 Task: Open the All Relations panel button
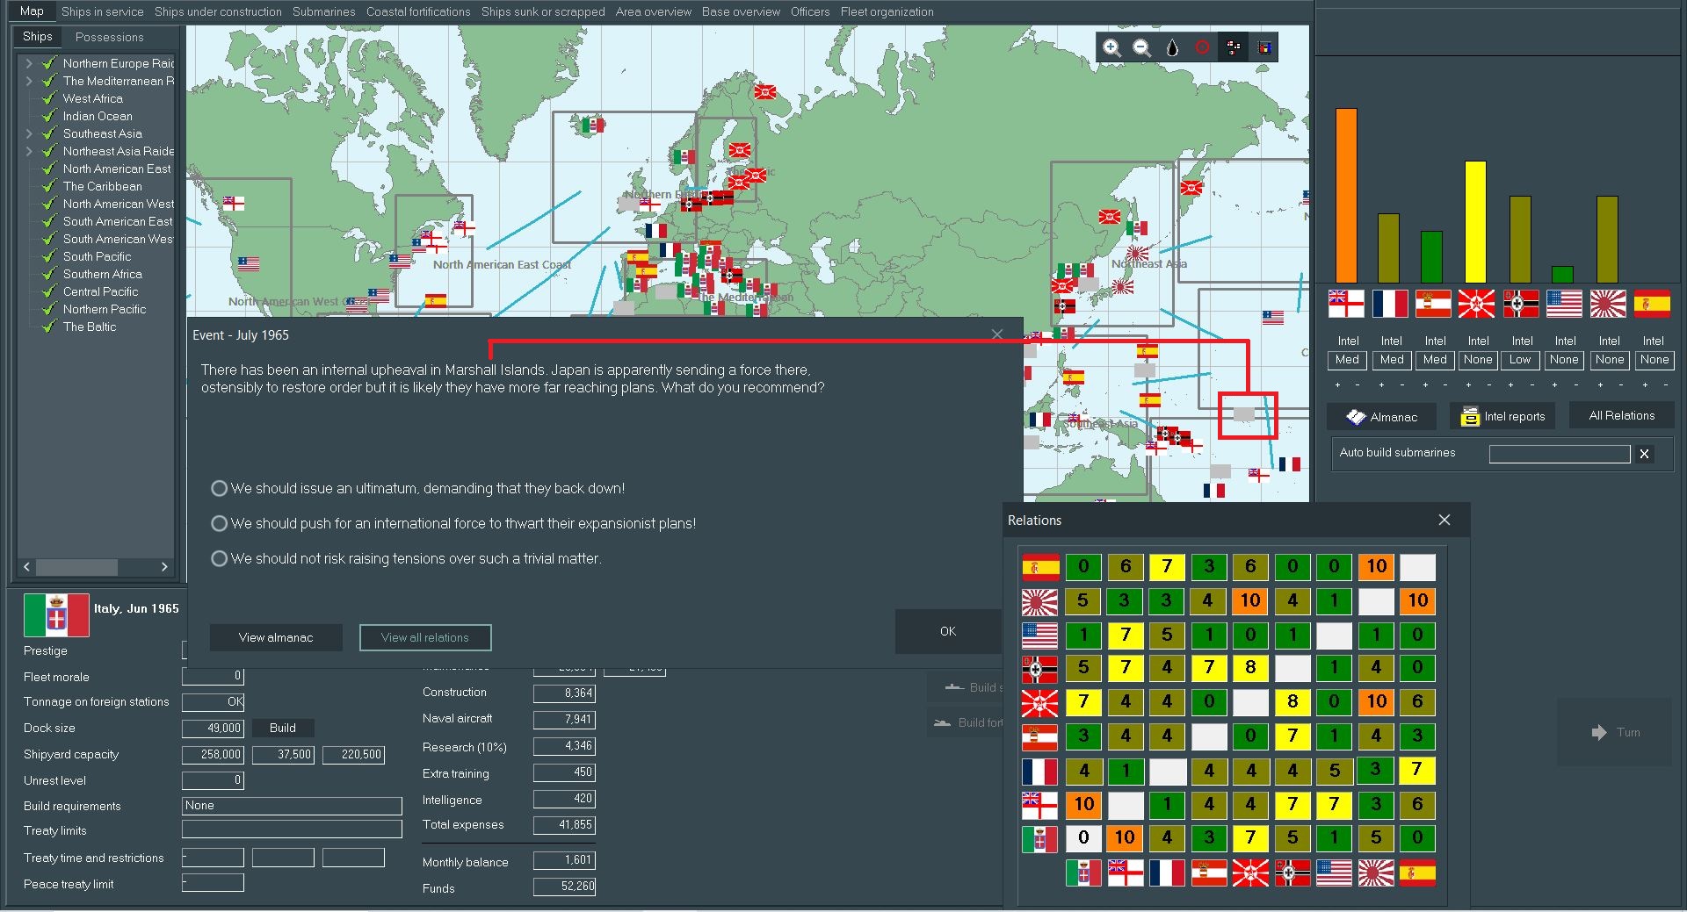[1621, 416]
